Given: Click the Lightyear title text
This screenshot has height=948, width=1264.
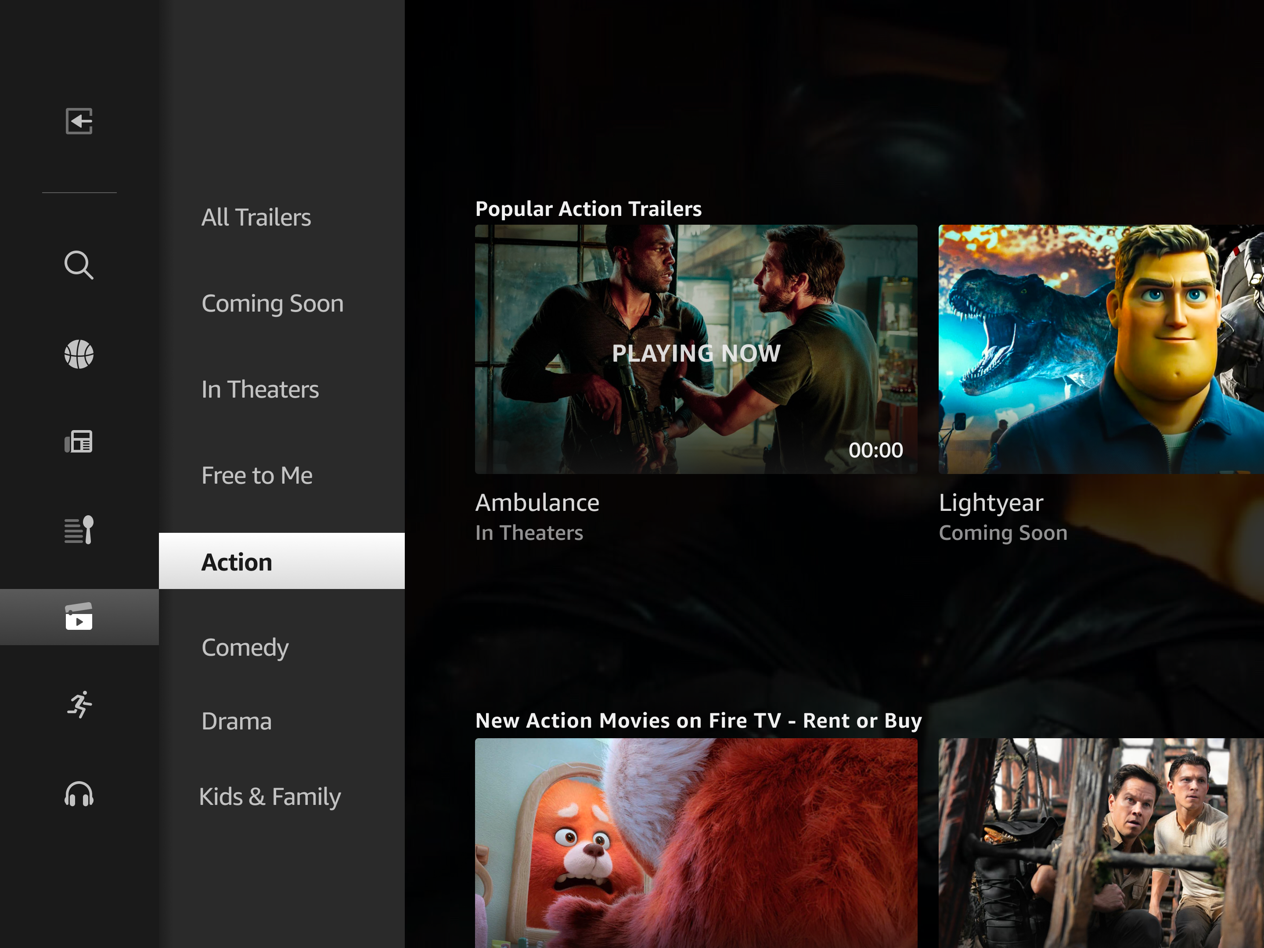Looking at the screenshot, I should 991,503.
